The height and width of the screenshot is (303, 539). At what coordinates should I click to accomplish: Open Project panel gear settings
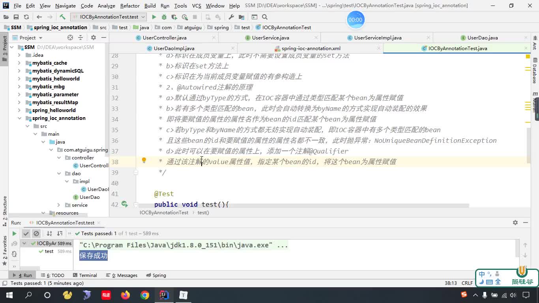[94, 37]
